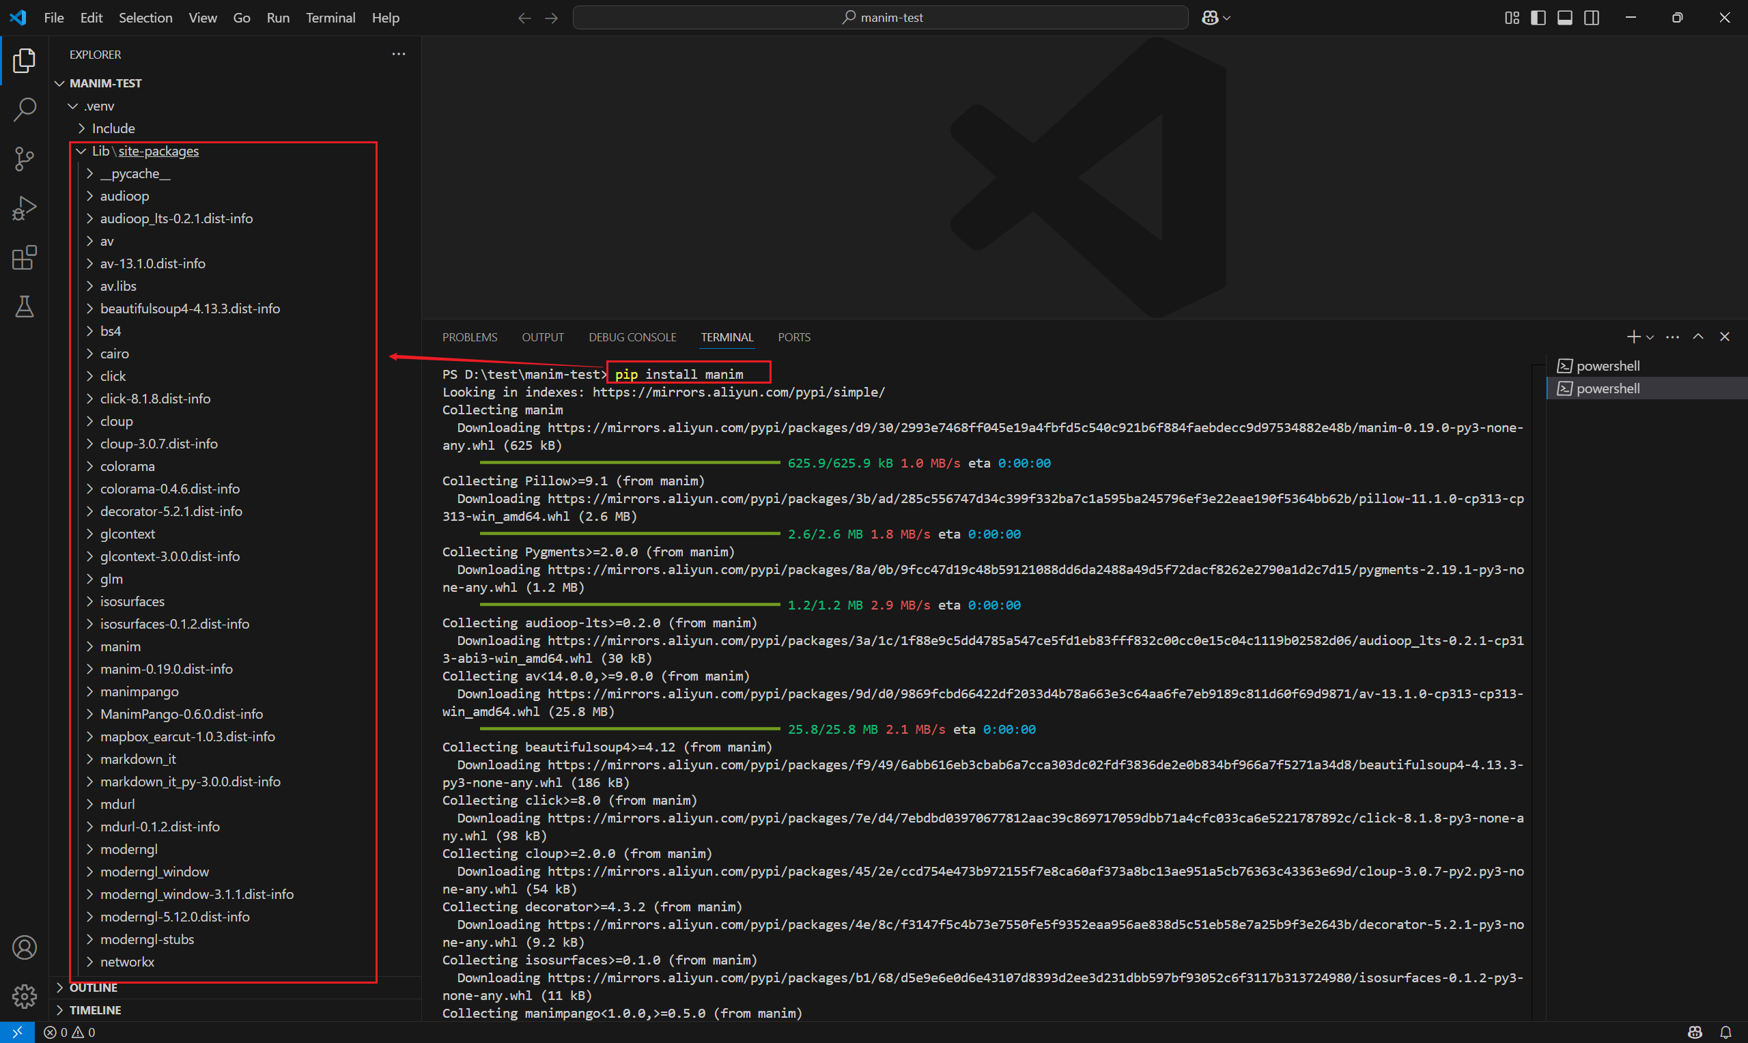The image size is (1748, 1043).
Task: Open Source Control view
Action: point(25,159)
